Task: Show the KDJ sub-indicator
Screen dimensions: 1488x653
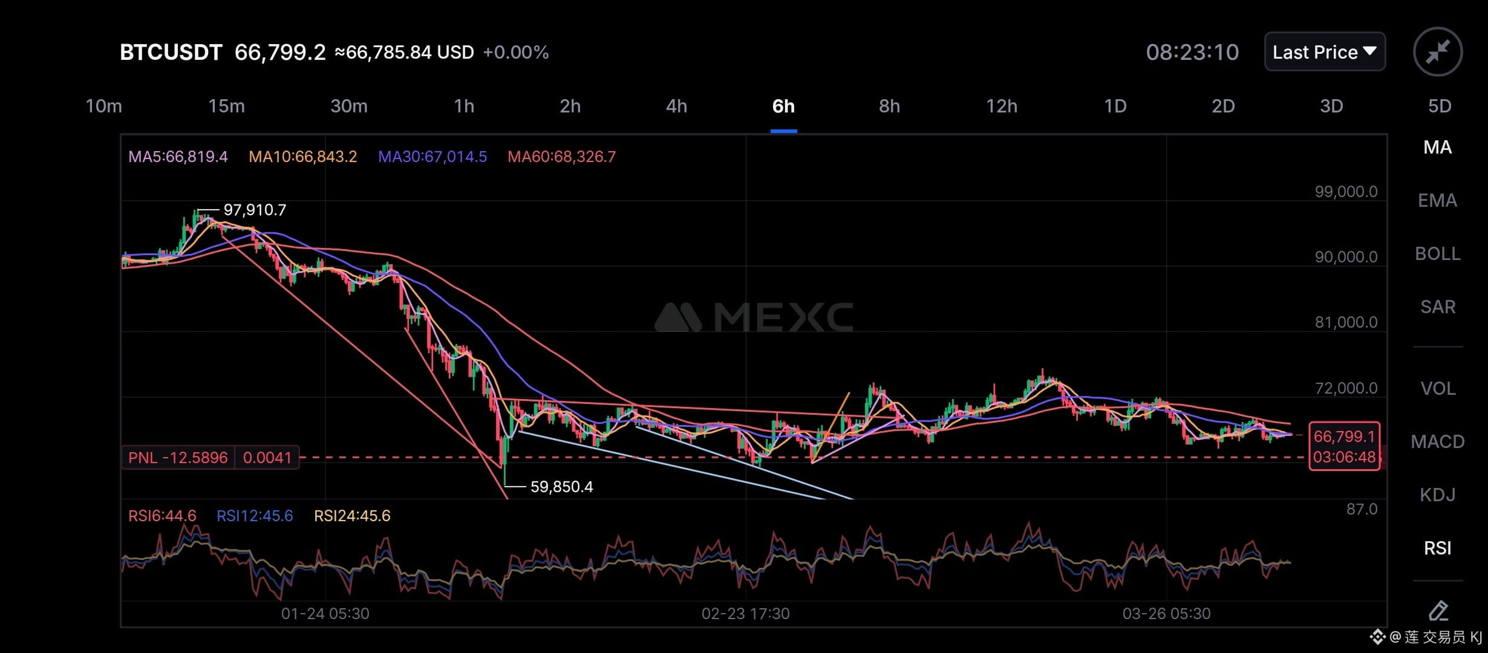Action: (1438, 495)
